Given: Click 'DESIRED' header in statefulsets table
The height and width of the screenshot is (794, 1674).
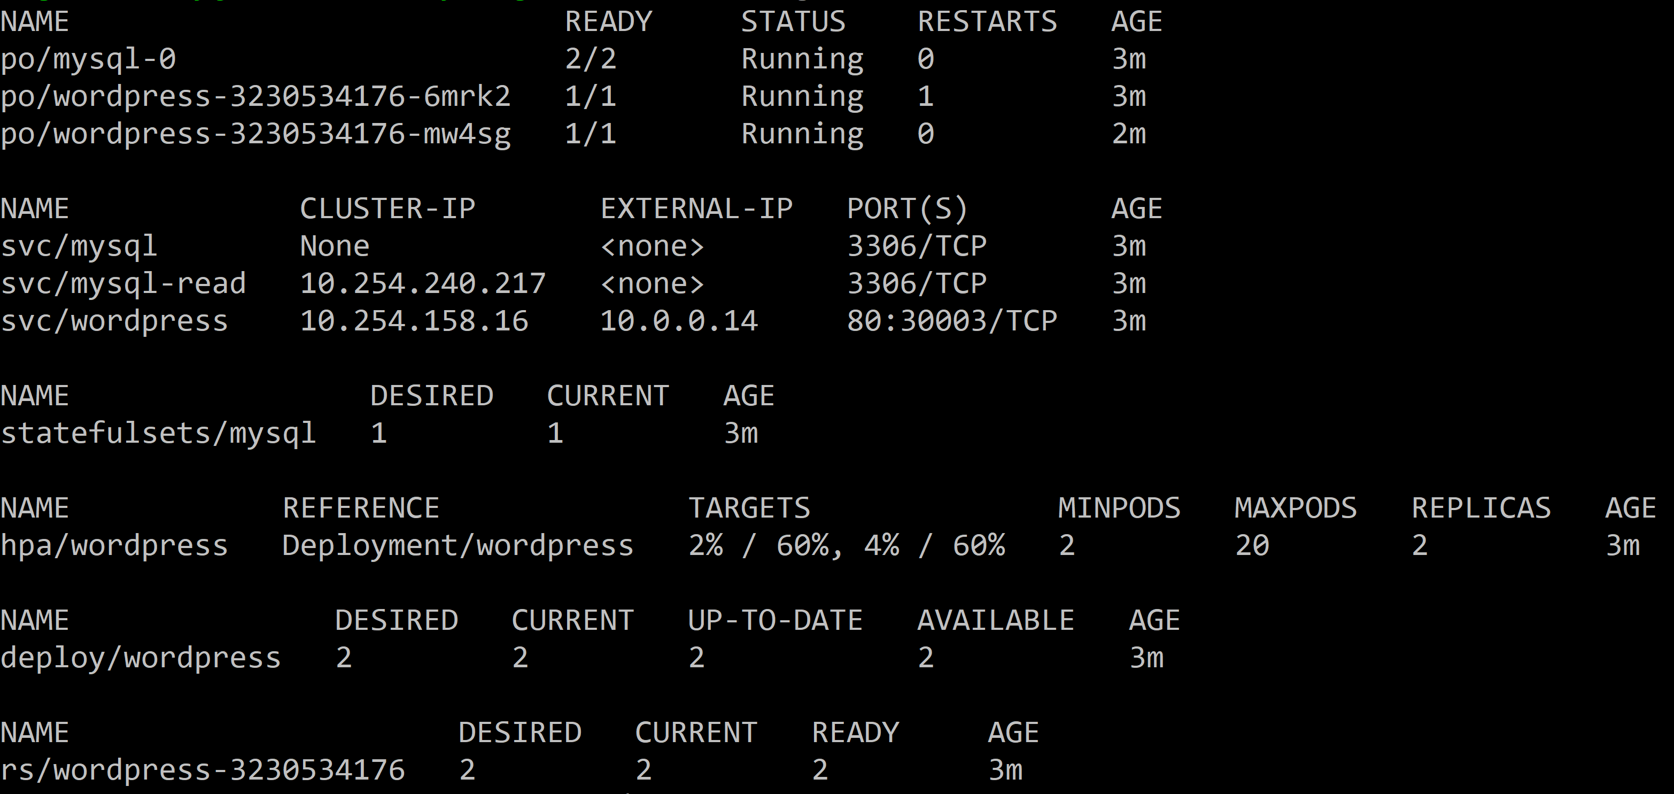Looking at the screenshot, I should pos(431,396).
